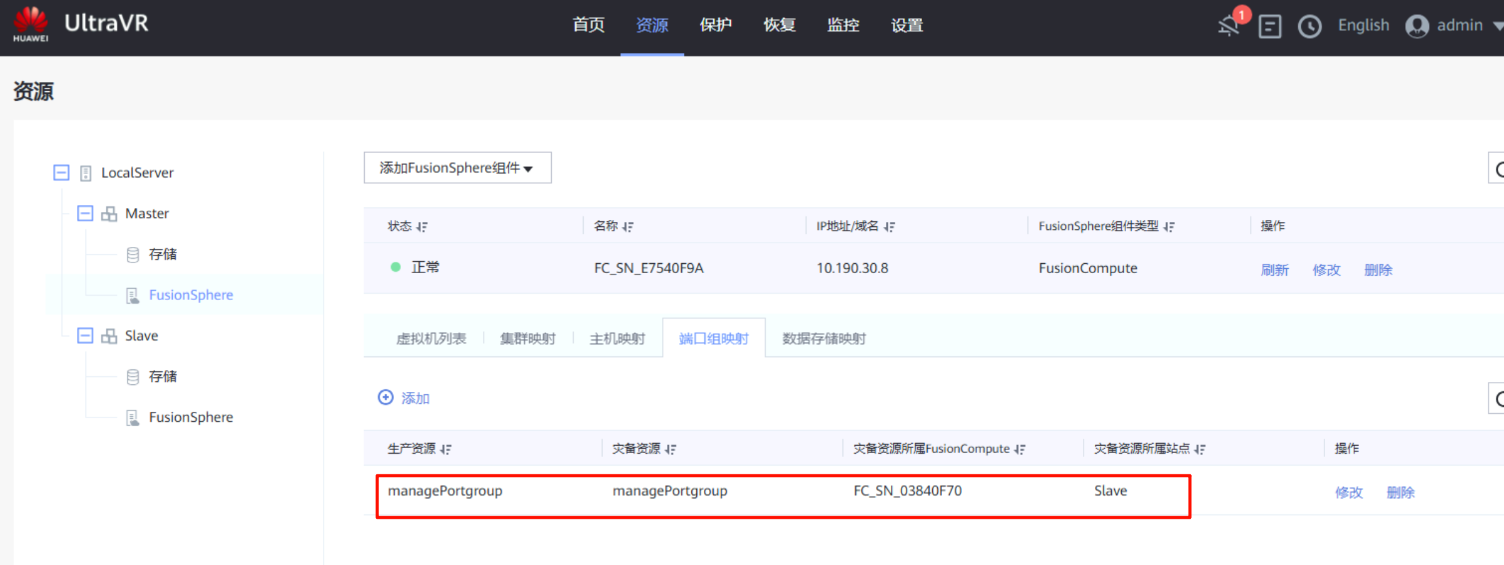
Task: Open the alarm notification bell icon
Action: tap(1229, 26)
